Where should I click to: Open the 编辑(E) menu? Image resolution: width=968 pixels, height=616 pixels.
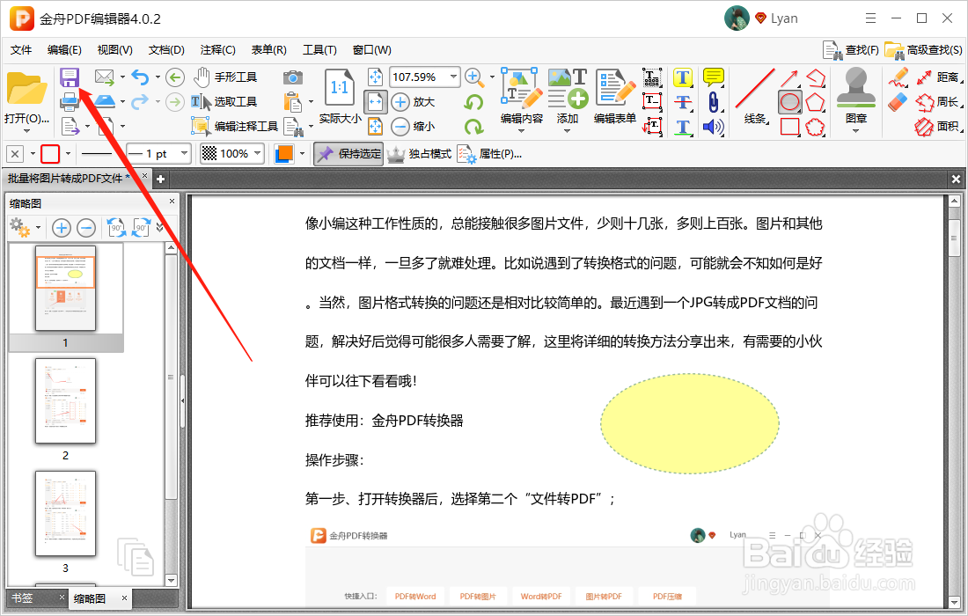pyautogui.click(x=64, y=50)
